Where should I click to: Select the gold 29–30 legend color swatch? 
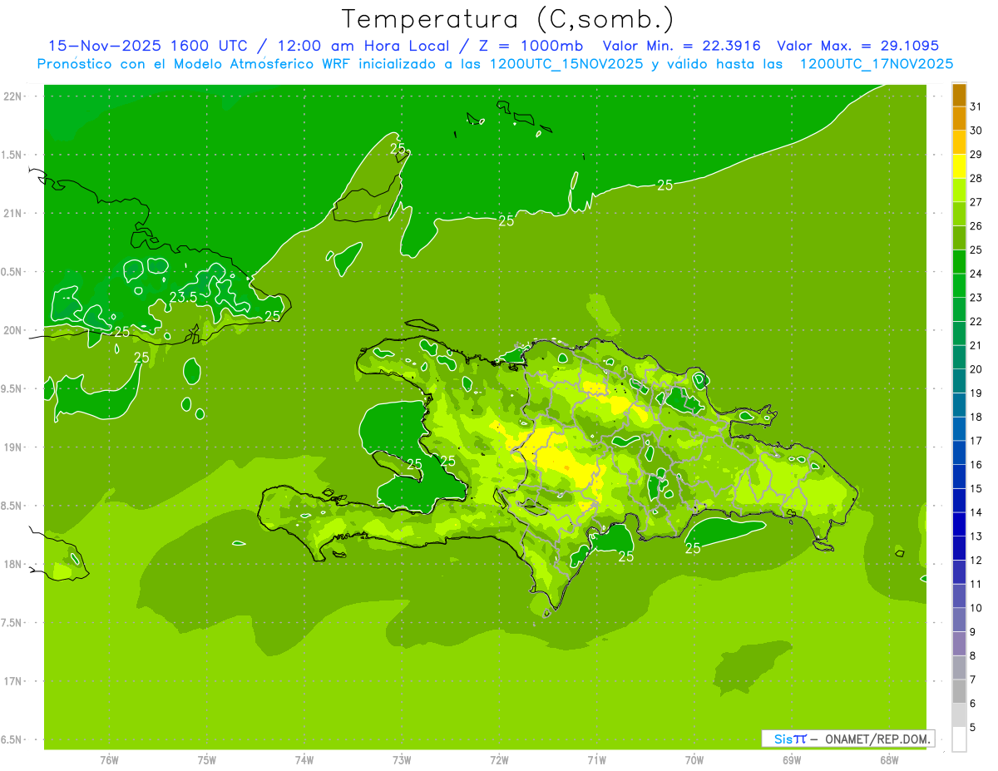pyautogui.click(x=959, y=142)
